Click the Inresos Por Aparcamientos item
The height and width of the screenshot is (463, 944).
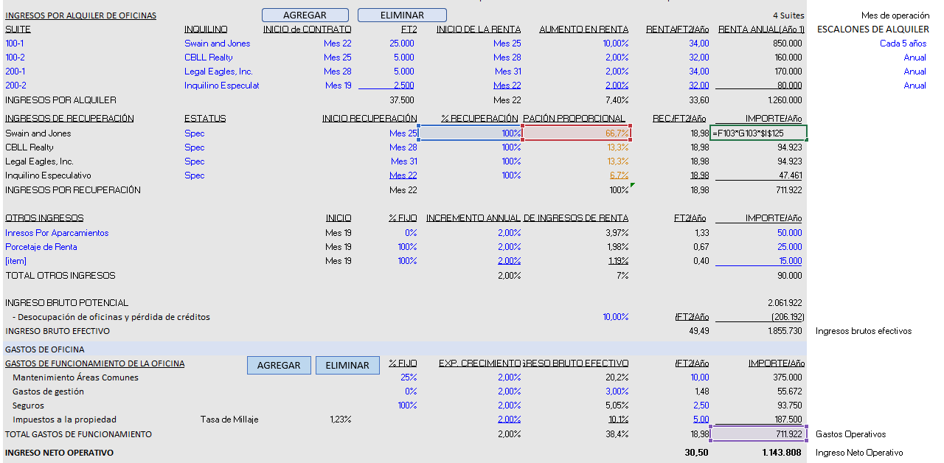pos(57,233)
